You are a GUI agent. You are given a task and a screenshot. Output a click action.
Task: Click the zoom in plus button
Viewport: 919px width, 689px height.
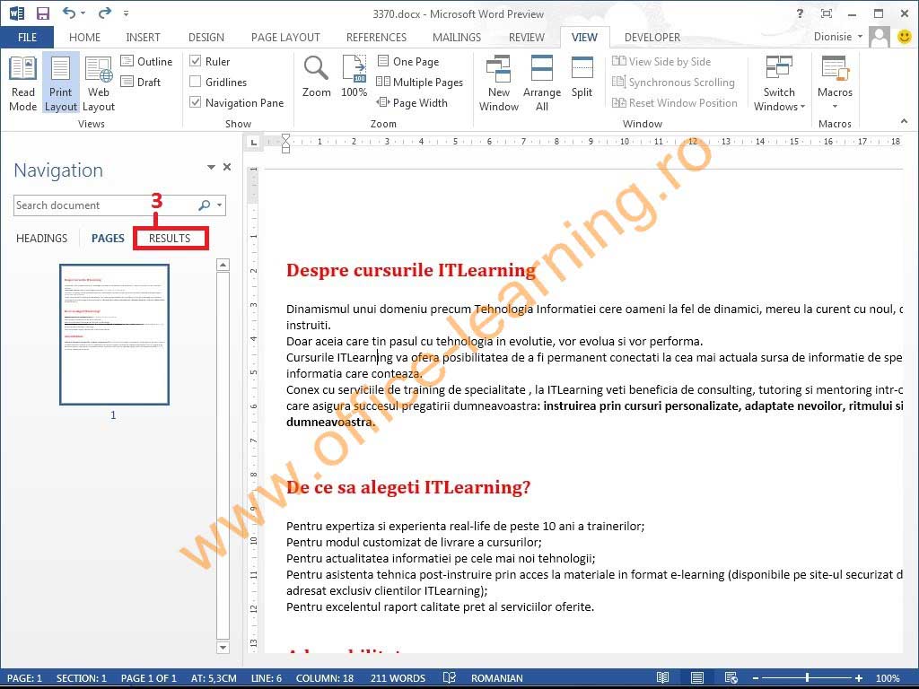859,678
